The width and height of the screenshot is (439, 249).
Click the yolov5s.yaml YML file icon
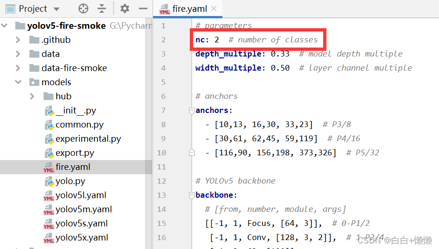click(49, 224)
